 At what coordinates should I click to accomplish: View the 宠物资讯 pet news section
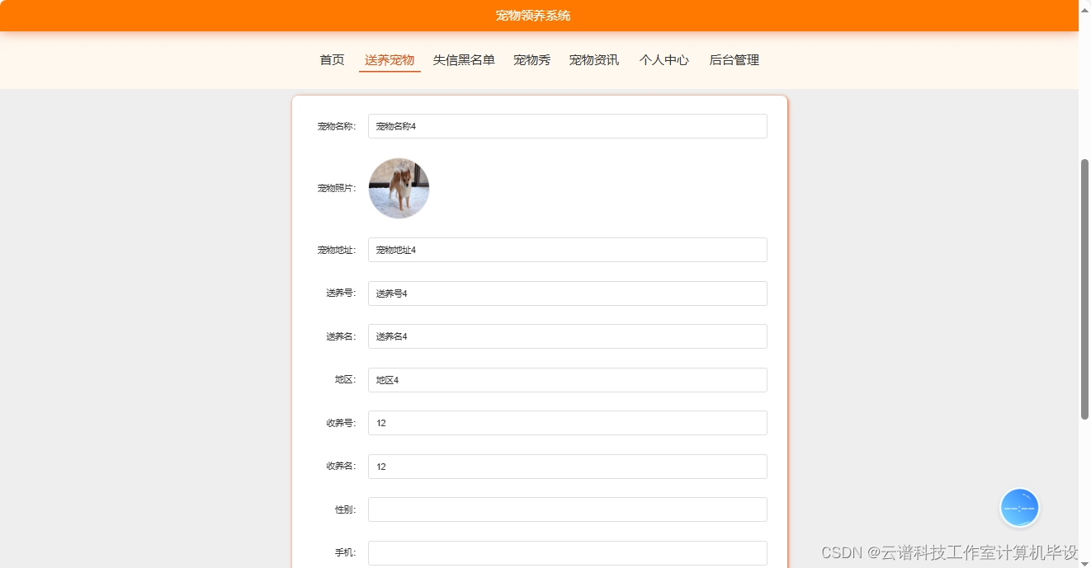(593, 59)
